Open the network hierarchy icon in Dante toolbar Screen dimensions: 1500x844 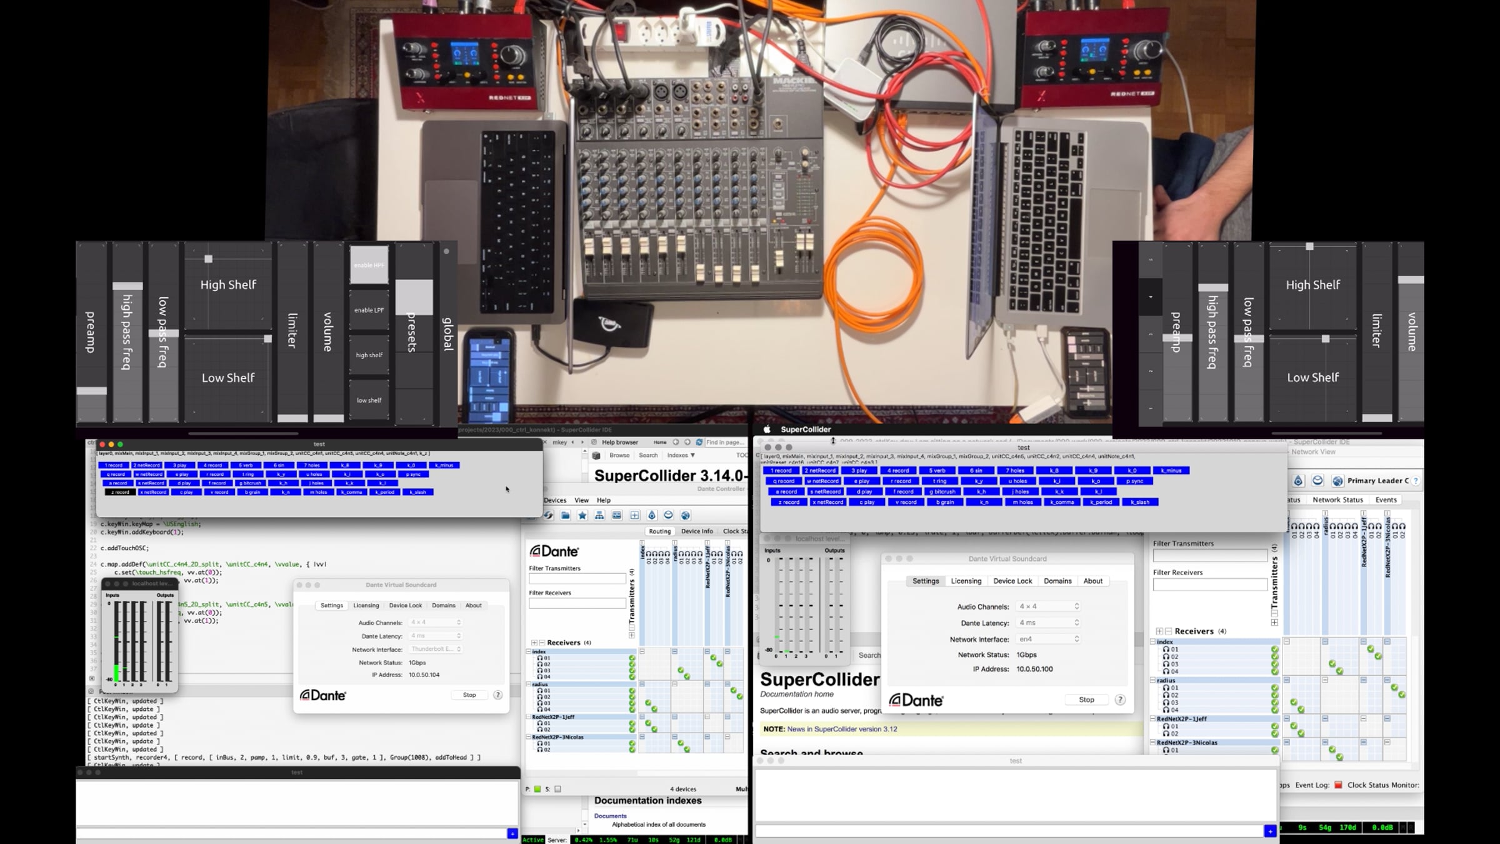click(599, 515)
